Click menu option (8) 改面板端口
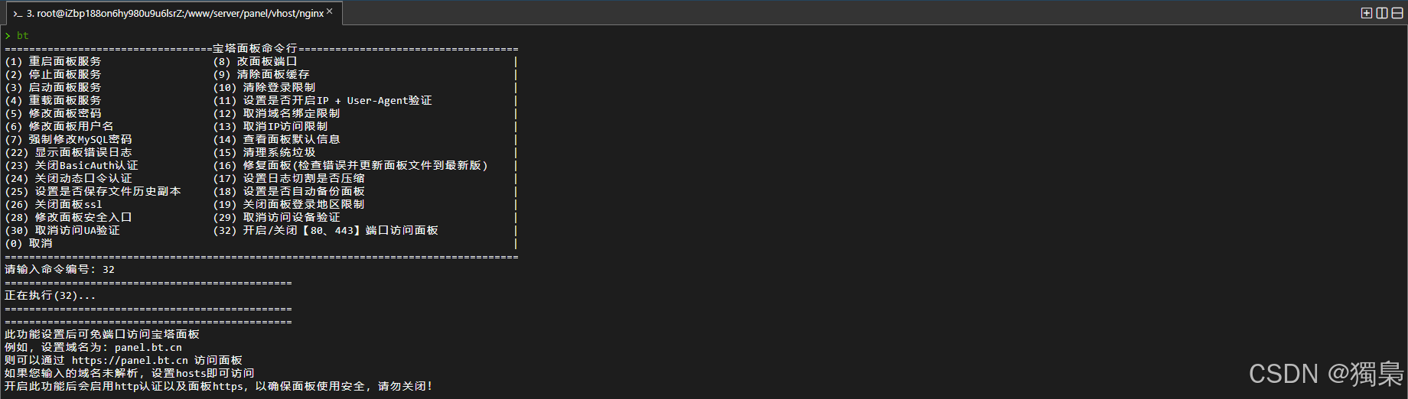This screenshot has width=1408, height=399. click(255, 61)
